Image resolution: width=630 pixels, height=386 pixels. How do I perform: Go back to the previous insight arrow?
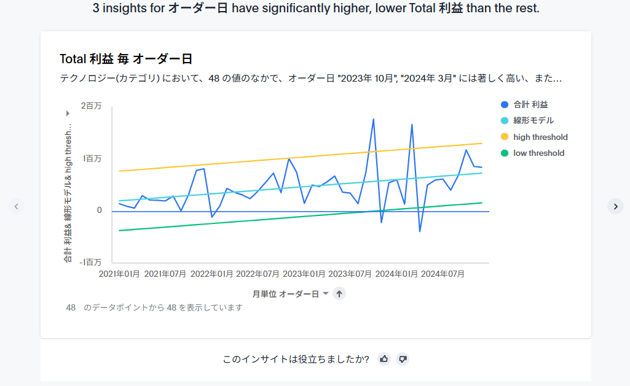[17, 206]
